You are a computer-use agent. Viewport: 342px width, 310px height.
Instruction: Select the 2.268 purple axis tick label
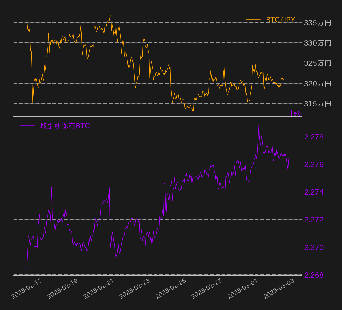[314, 275]
